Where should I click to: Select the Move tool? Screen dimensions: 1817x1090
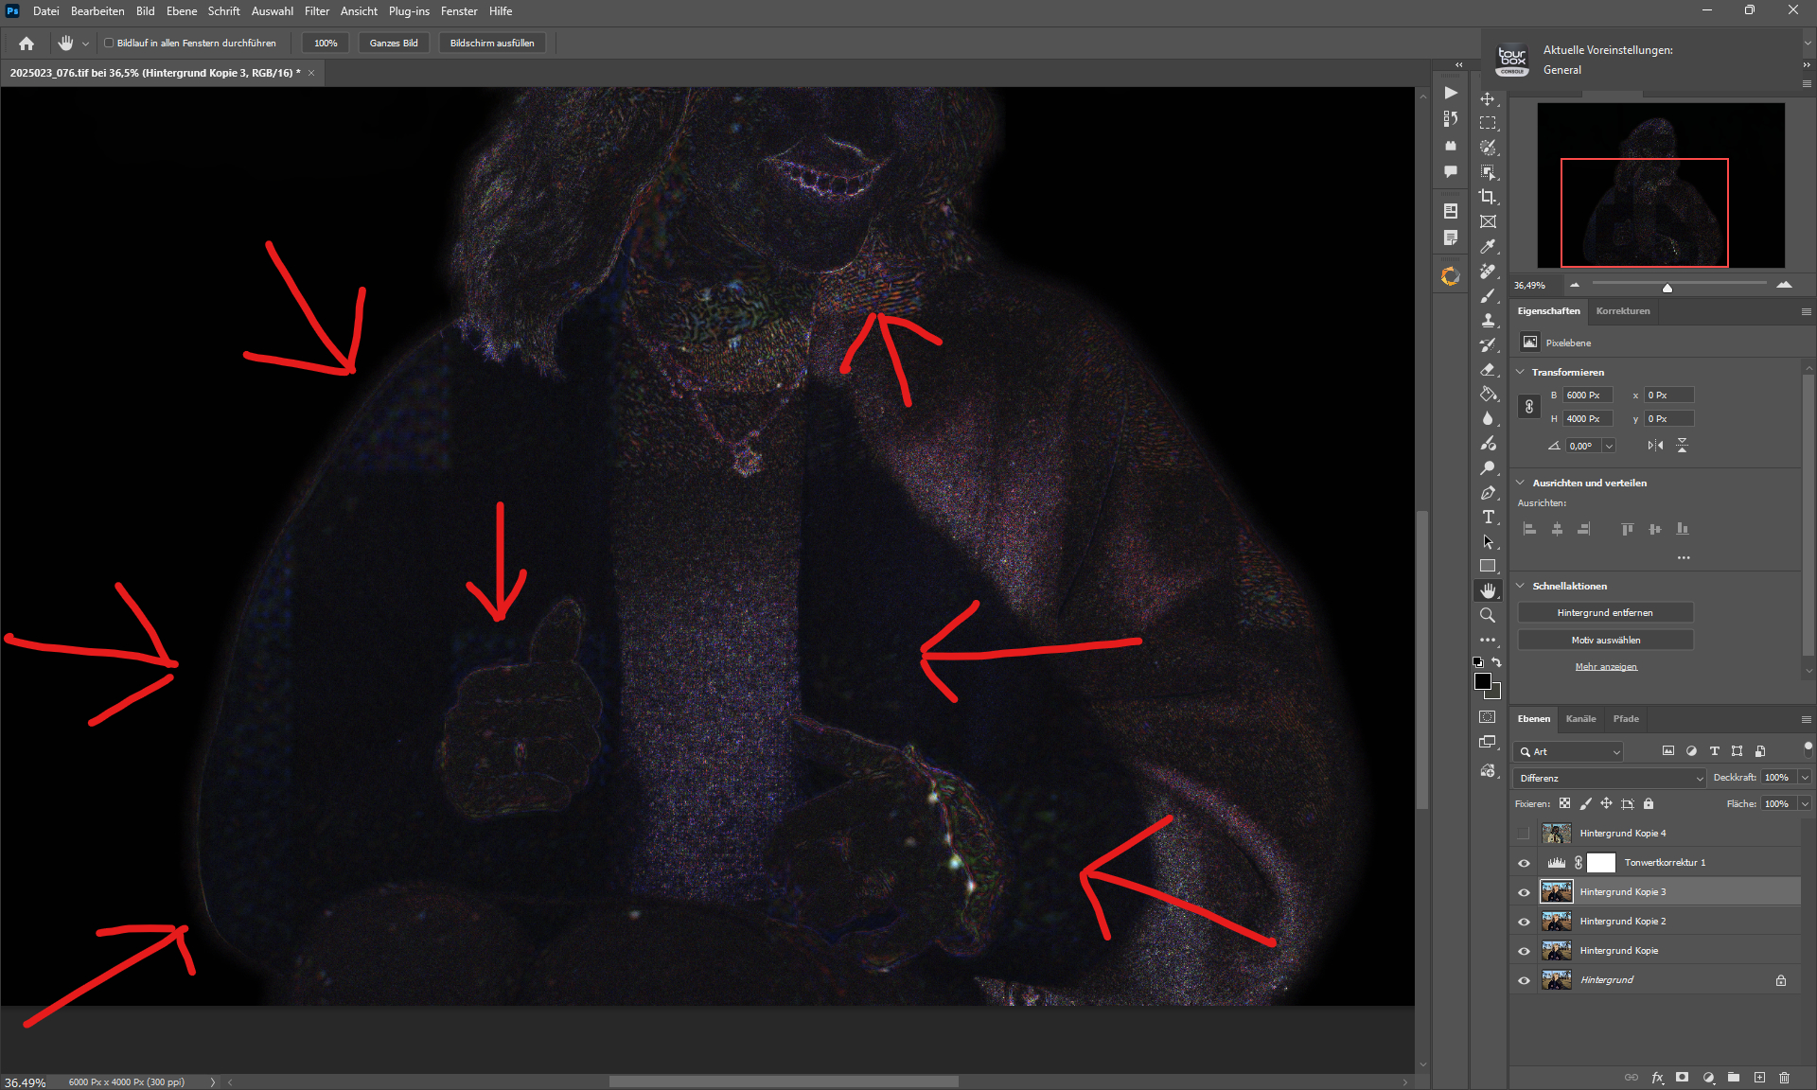[x=1488, y=99]
